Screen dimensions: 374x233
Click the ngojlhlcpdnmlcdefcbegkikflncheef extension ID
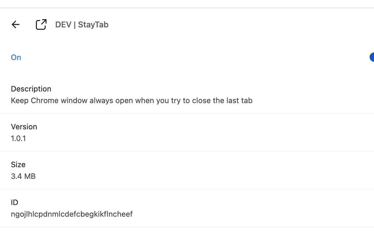72,214
